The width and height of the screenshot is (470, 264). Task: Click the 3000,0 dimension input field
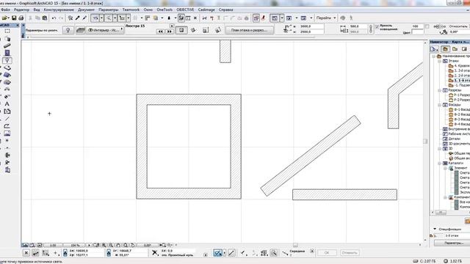(311, 26)
